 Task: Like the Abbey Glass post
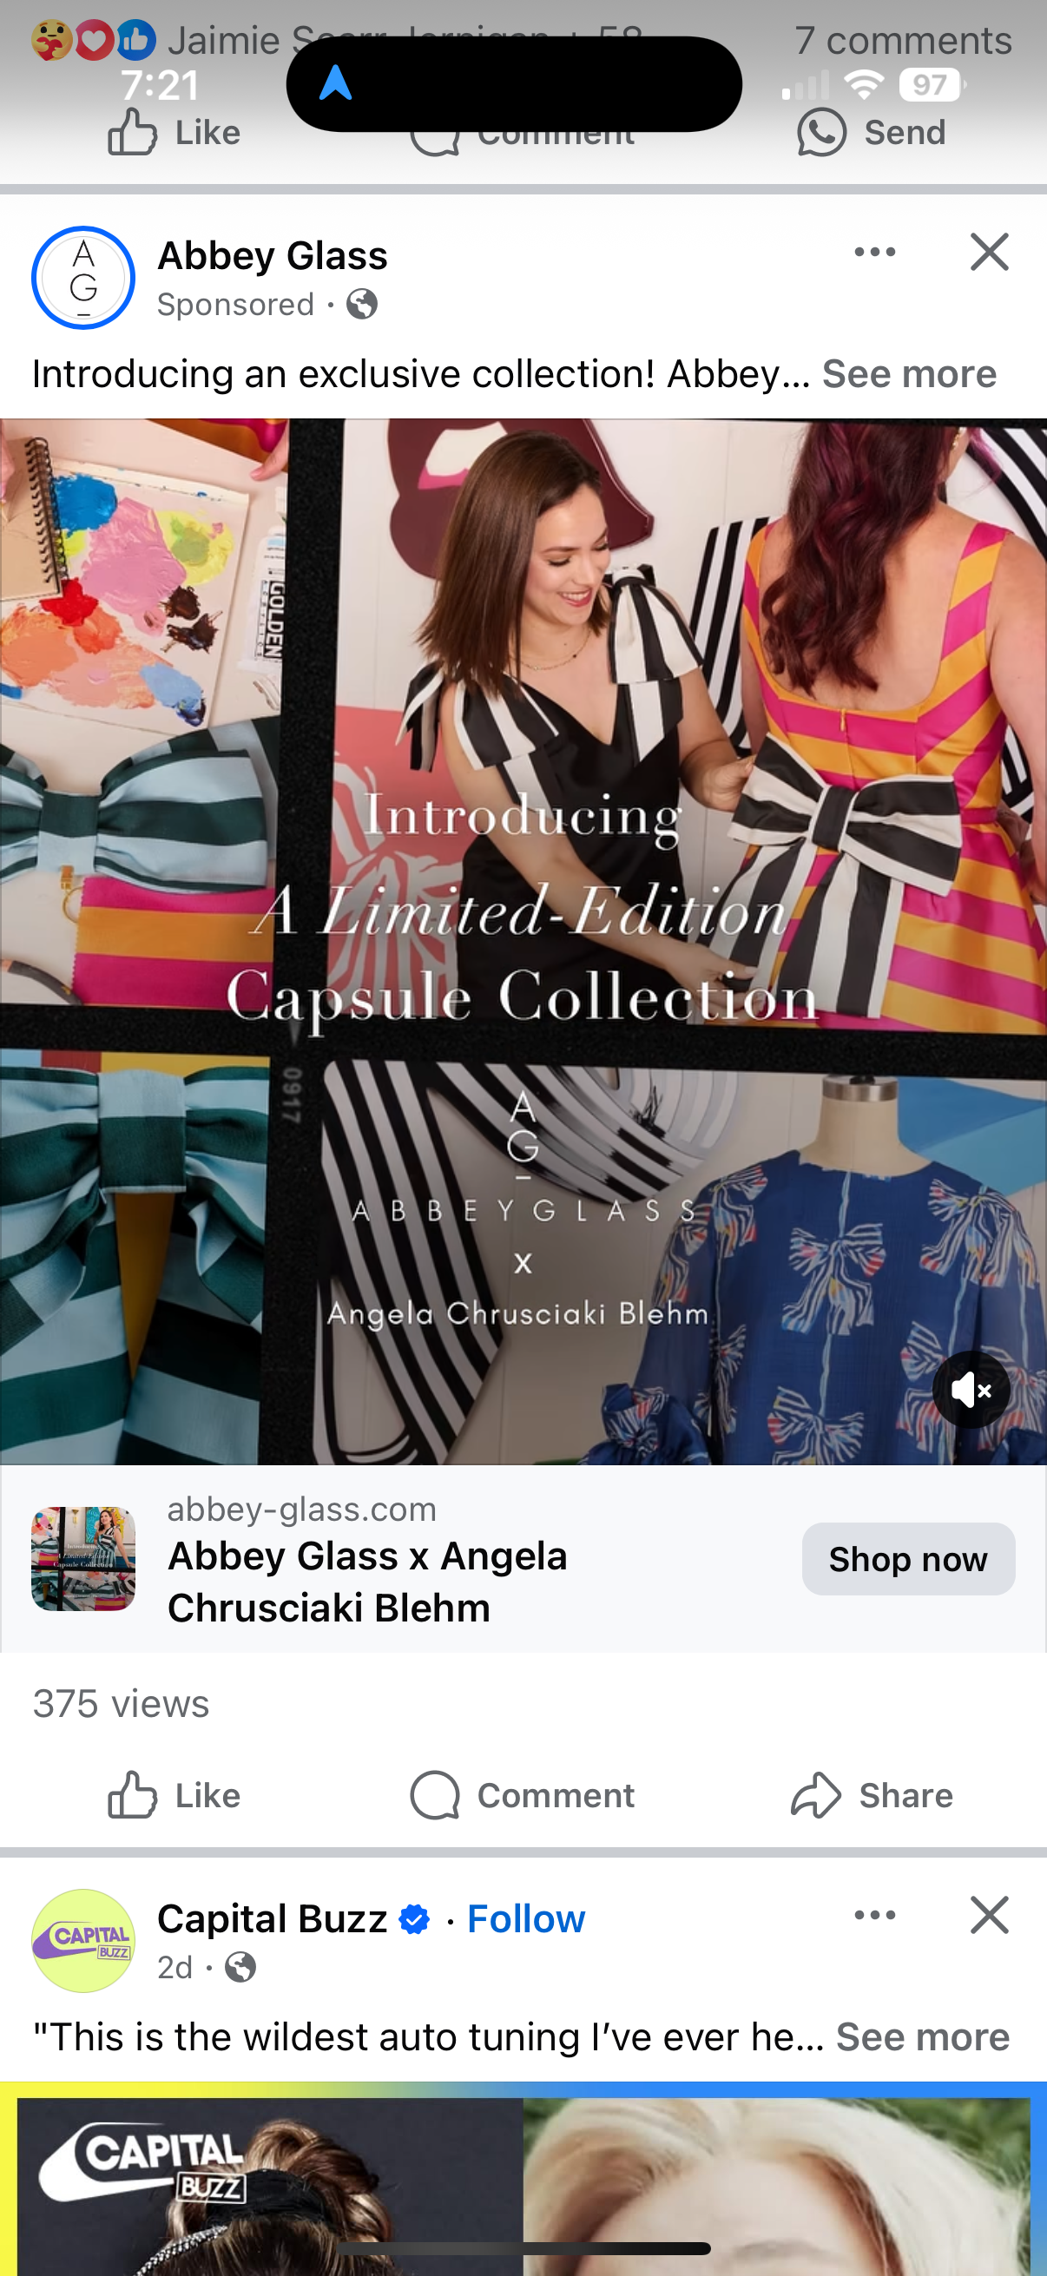pos(174,1795)
